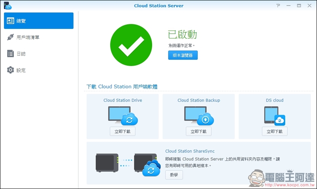Click the plug icon beside 用戶端清單
The image size is (317, 189).
tap(10, 37)
